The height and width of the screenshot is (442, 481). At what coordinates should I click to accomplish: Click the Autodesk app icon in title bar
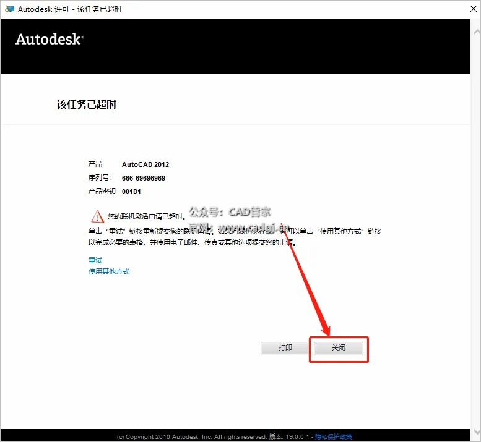pos(9,9)
